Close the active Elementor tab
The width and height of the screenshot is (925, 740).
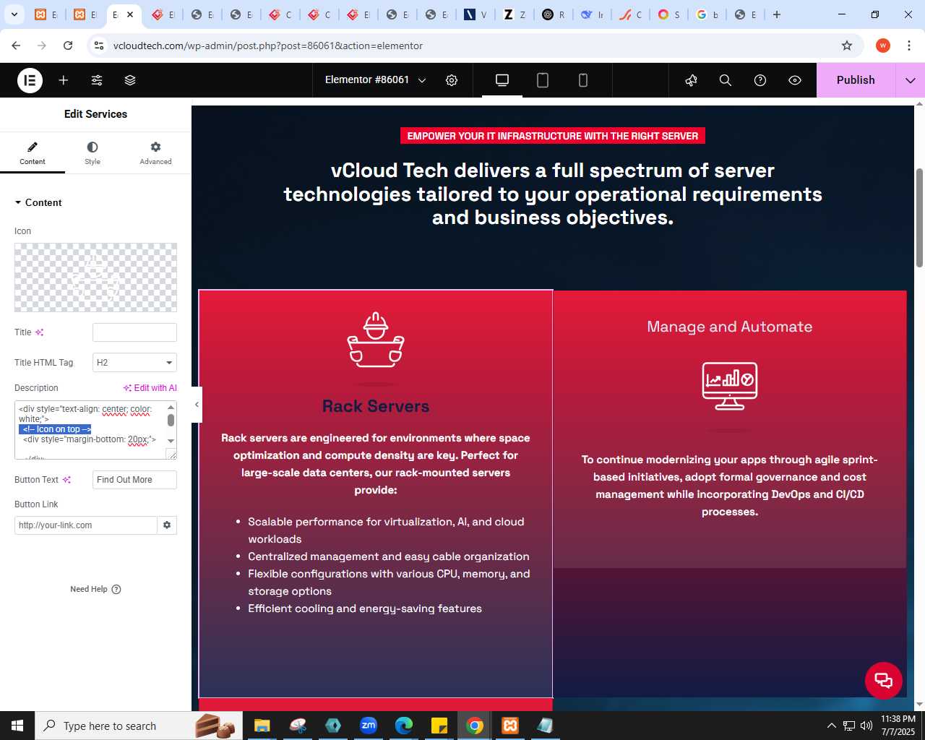point(130,14)
